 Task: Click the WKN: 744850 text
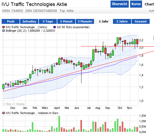click(x=12, y=11)
